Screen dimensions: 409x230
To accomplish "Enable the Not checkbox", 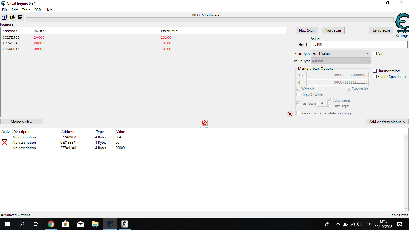I will [375, 54].
